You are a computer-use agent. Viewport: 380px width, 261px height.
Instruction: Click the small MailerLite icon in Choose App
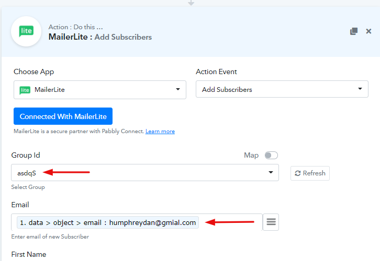[x=25, y=90]
